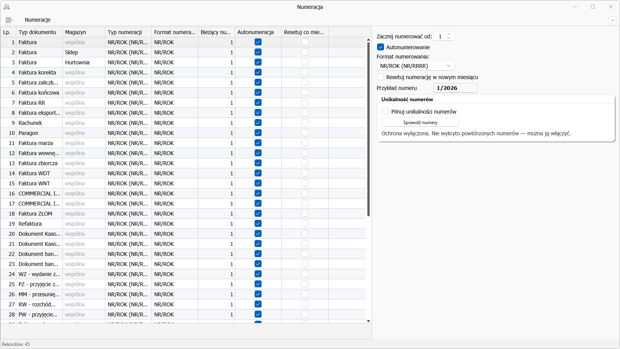Expand the chevron at far right of toolbar
The width and height of the screenshot is (620, 349).
pyautogui.click(x=613, y=20)
